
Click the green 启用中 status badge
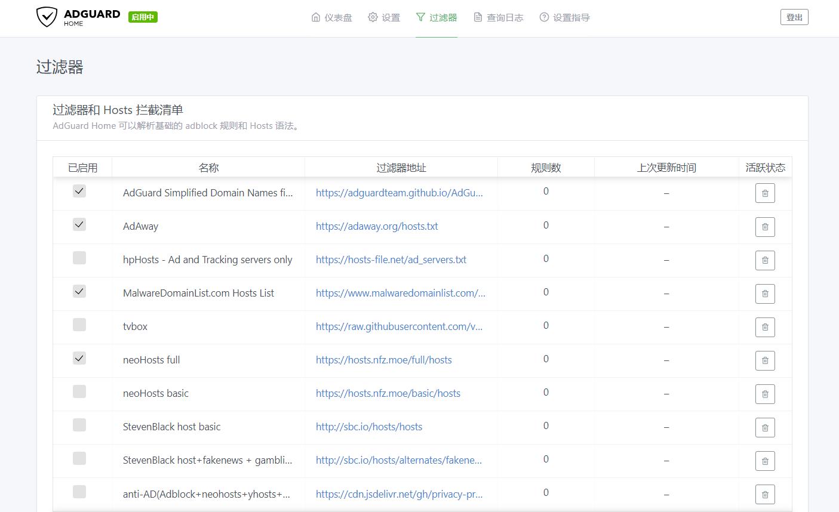[x=143, y=17]
